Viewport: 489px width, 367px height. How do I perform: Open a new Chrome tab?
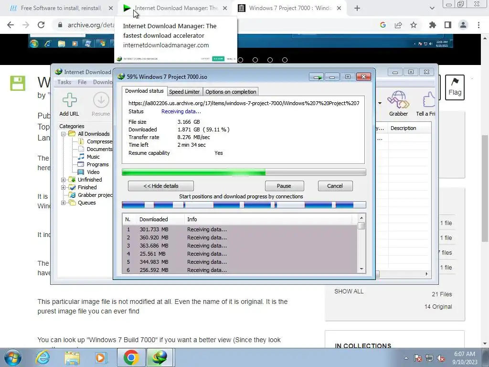pos(357,9)
